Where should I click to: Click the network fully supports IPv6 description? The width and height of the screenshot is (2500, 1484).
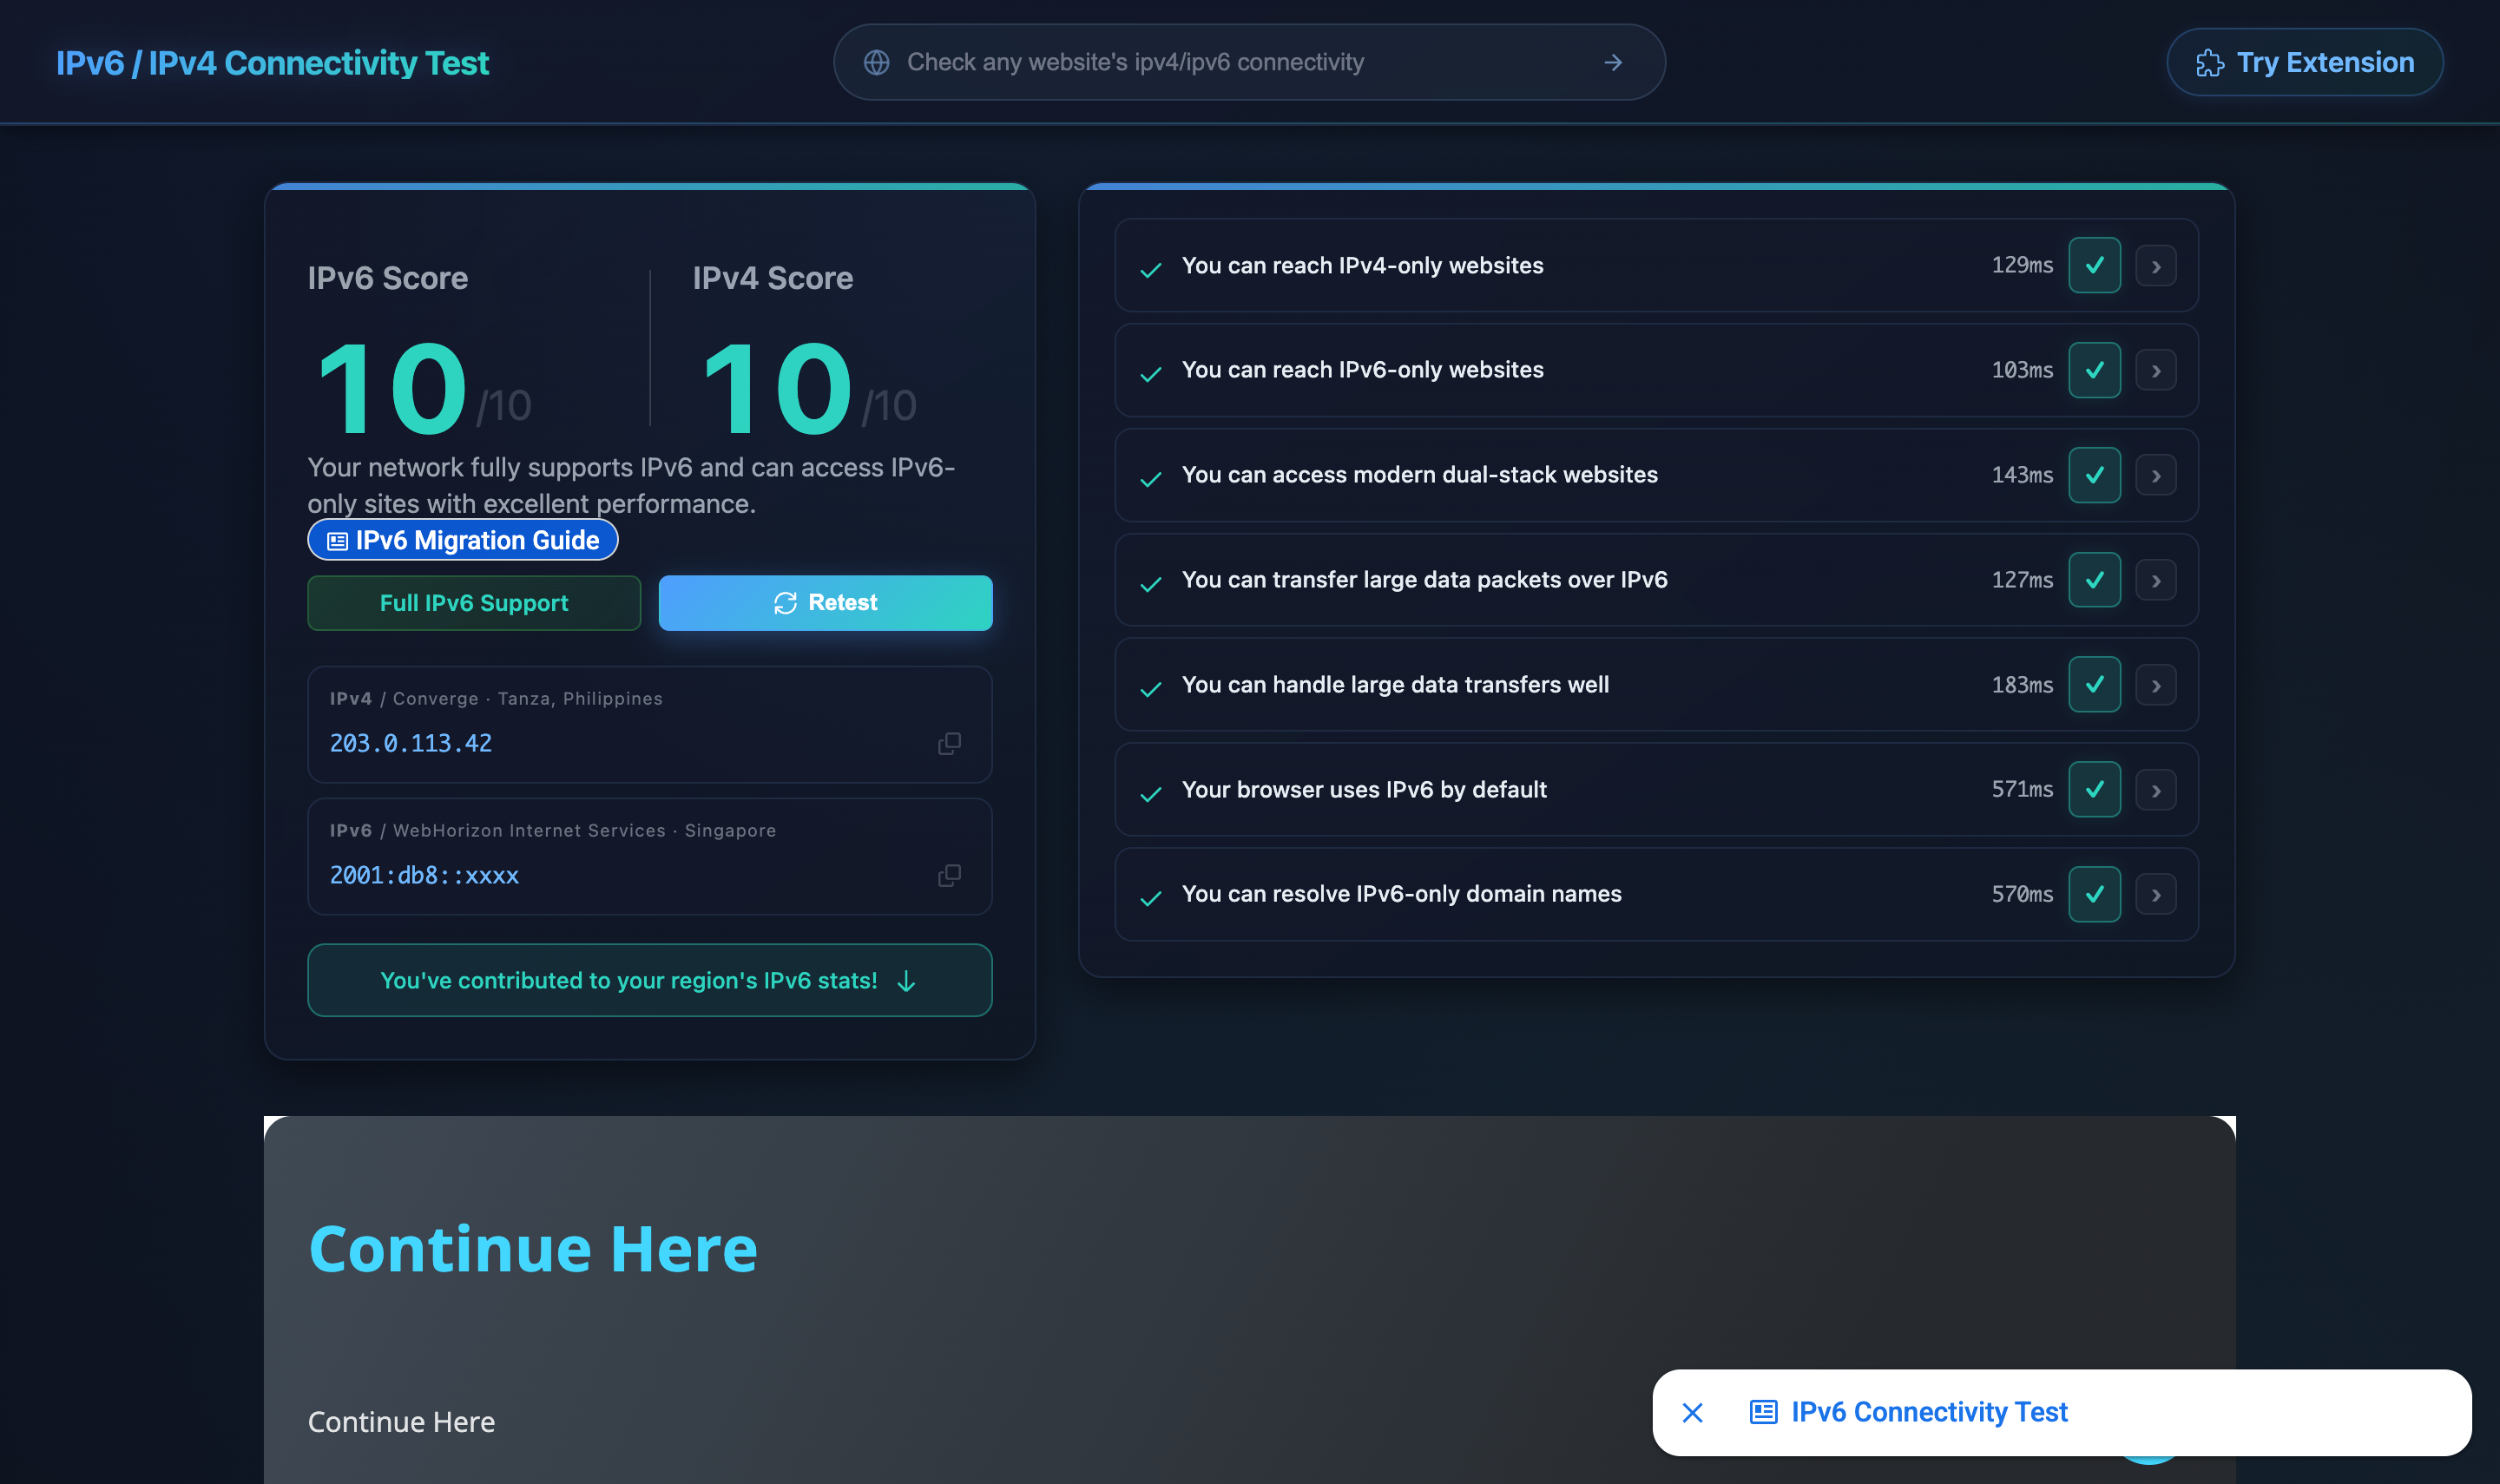click(631, 485)
